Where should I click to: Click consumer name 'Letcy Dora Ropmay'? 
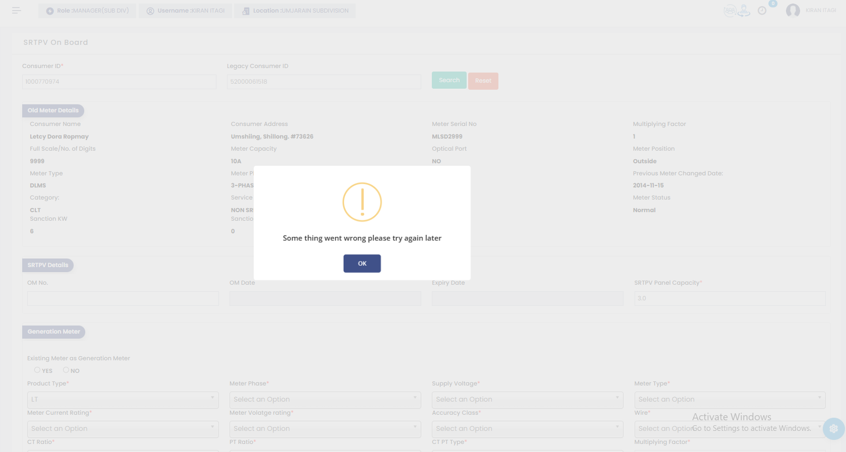59,137
